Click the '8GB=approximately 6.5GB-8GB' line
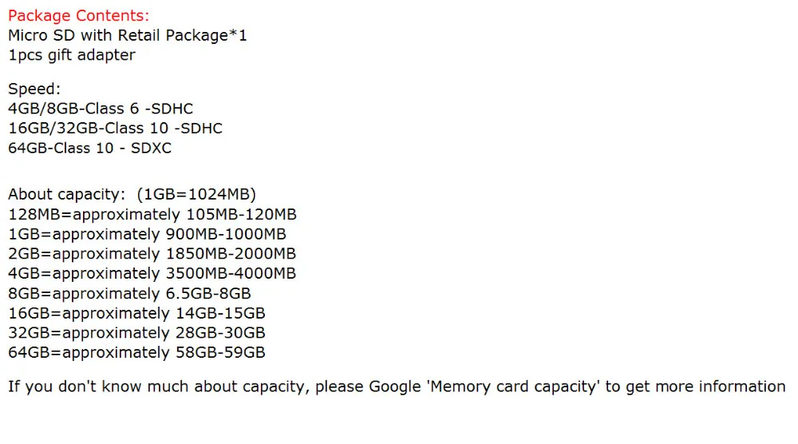This screenshot has height=444, width=798. pyautogui.click(x=129, y=294)
